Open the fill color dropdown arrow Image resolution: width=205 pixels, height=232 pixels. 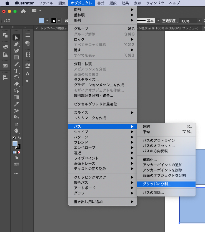(47, 21)
